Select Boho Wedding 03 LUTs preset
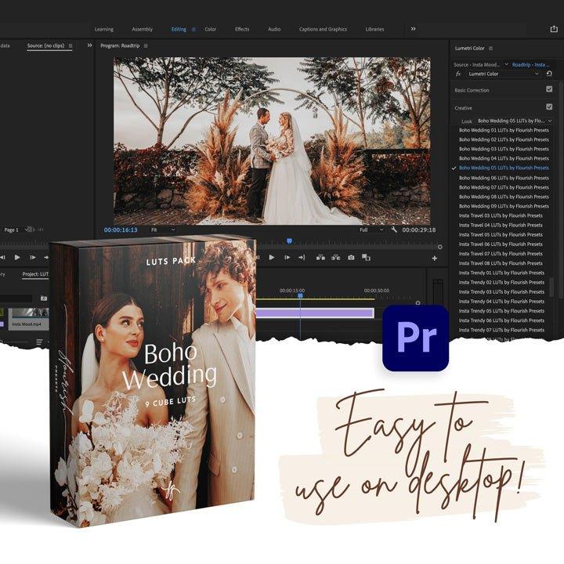Viewport: 564px width, 564px height. tap(503, 149)
